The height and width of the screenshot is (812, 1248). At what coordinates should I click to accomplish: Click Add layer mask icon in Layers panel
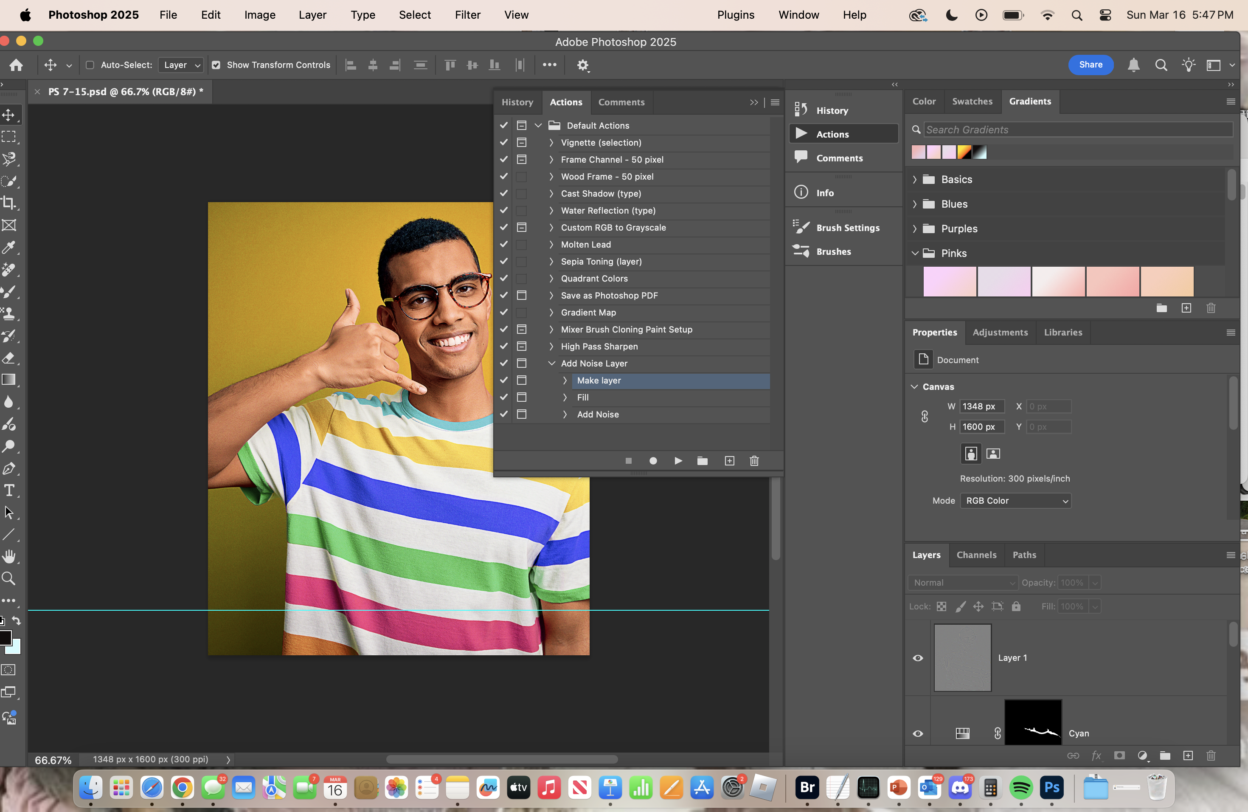point(1119,756)
